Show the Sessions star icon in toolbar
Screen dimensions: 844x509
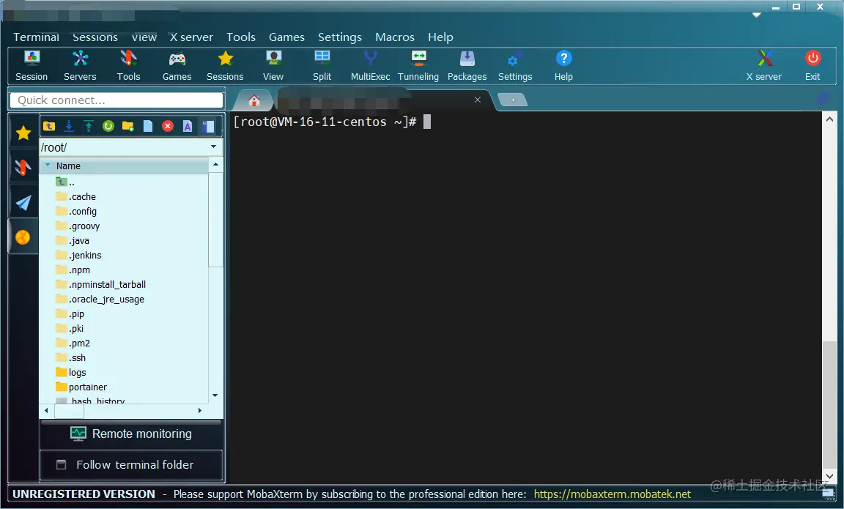coord(225,66)
